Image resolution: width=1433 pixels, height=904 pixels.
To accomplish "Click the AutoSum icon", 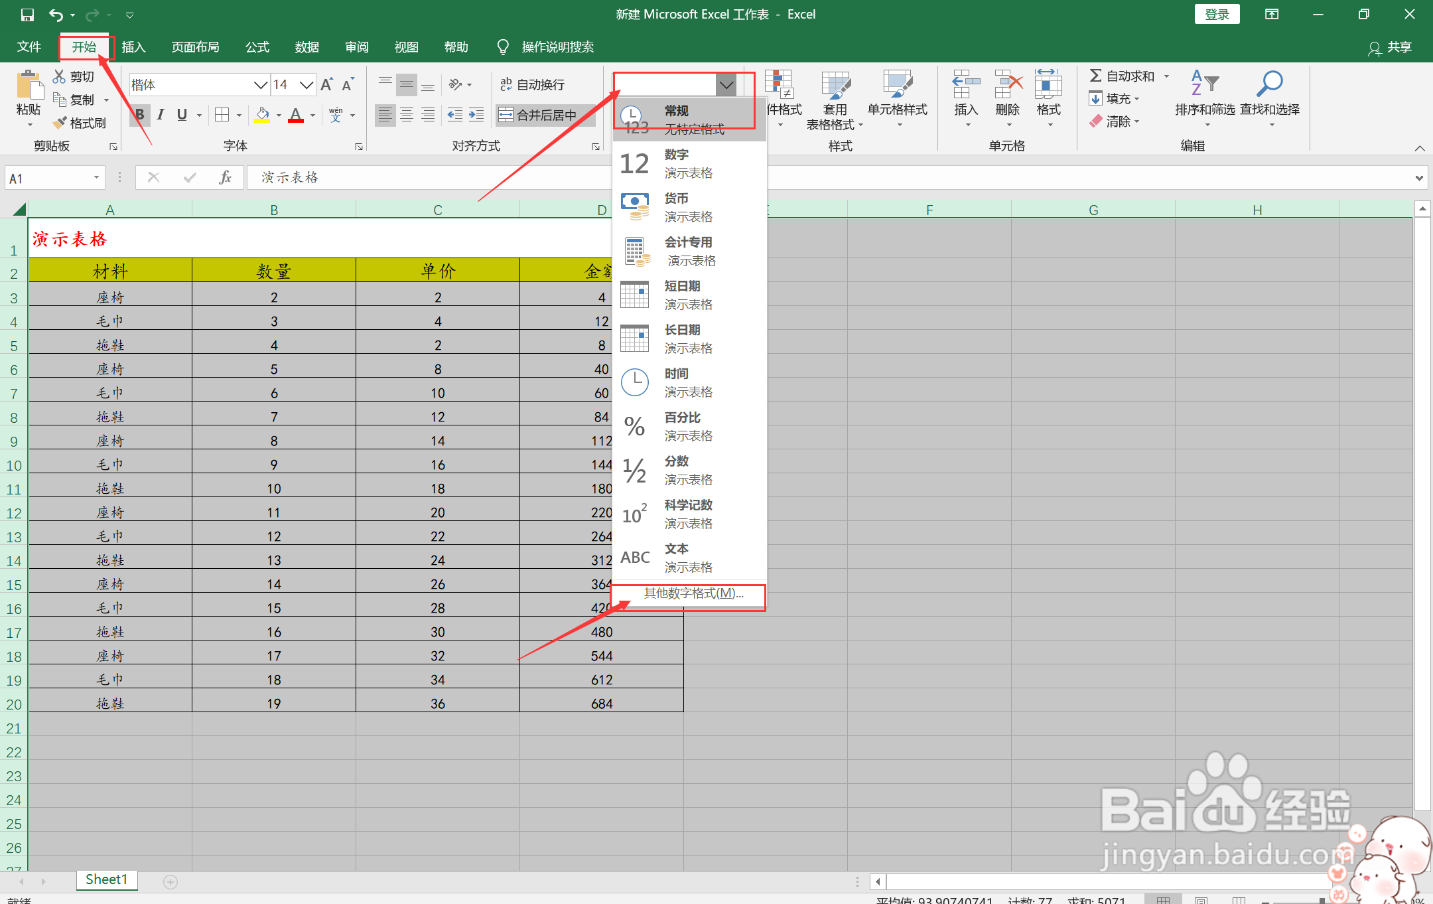I will [1096, 76].
